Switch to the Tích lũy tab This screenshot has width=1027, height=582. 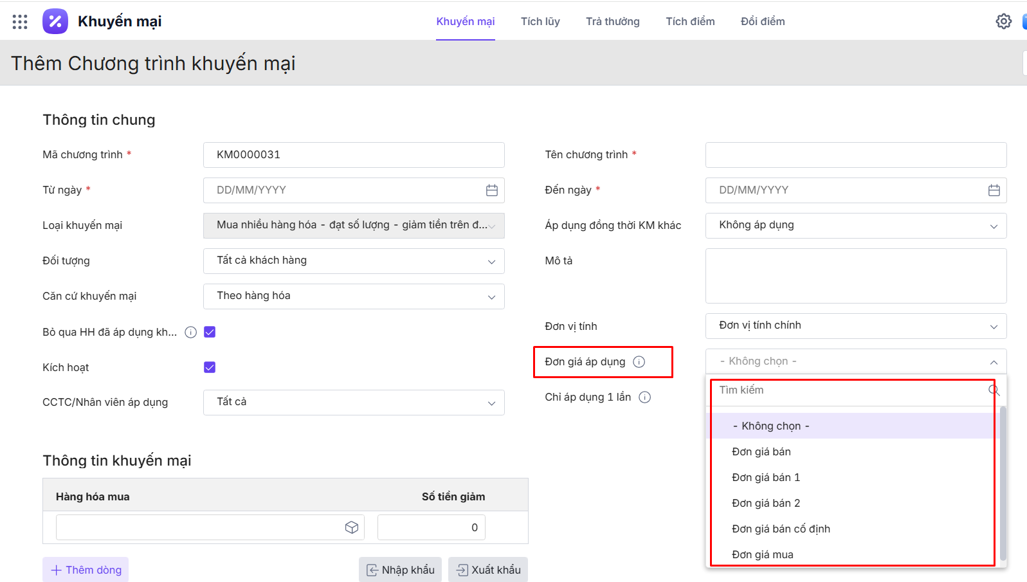point(540,21)
